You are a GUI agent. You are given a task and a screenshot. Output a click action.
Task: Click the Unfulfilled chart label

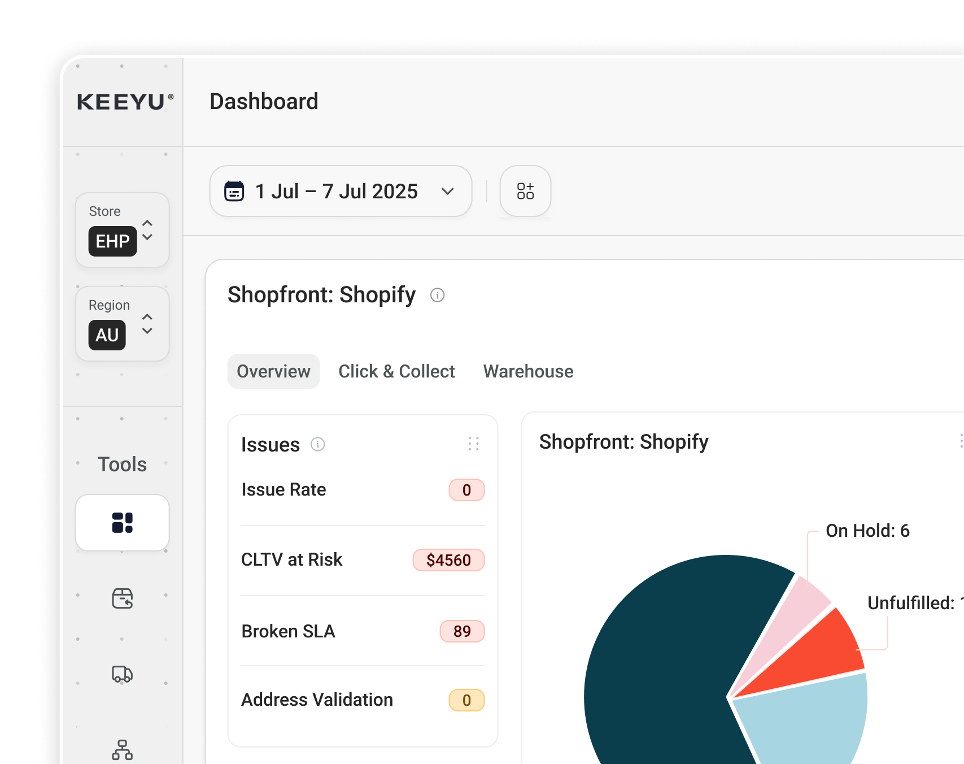pyautogui.click(x=915, y=603)
